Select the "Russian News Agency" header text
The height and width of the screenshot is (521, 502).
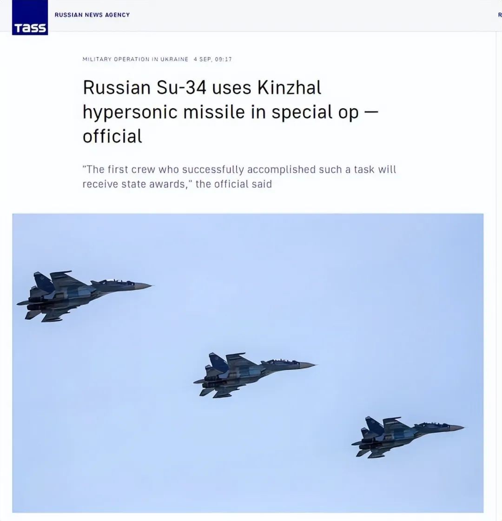[x=92, y=15]
